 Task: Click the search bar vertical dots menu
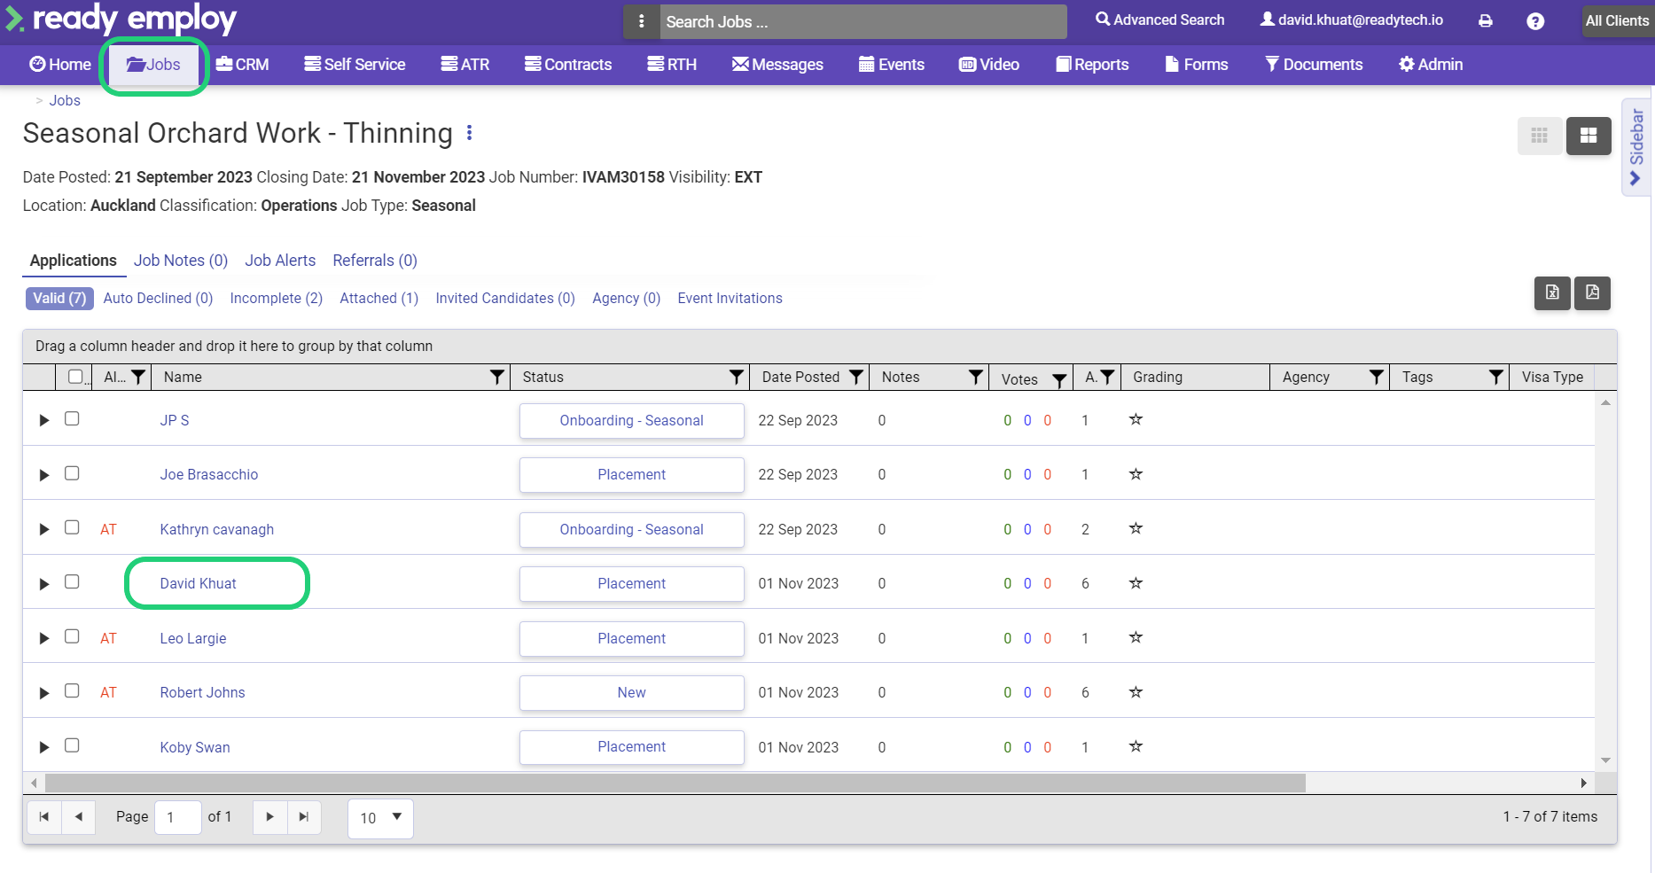[642, 21]
